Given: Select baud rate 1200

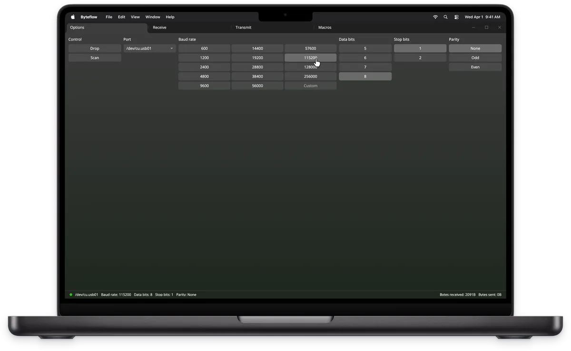Looking at the screenshot, I should [x=204, y=58].
